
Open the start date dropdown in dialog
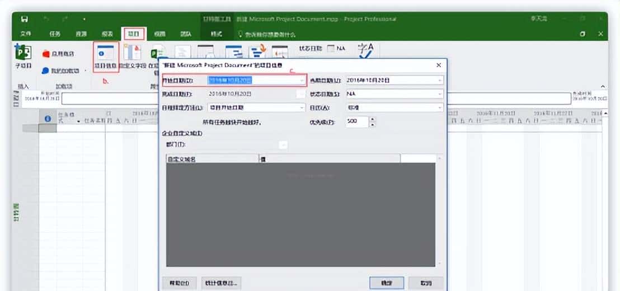pos(302,80)
